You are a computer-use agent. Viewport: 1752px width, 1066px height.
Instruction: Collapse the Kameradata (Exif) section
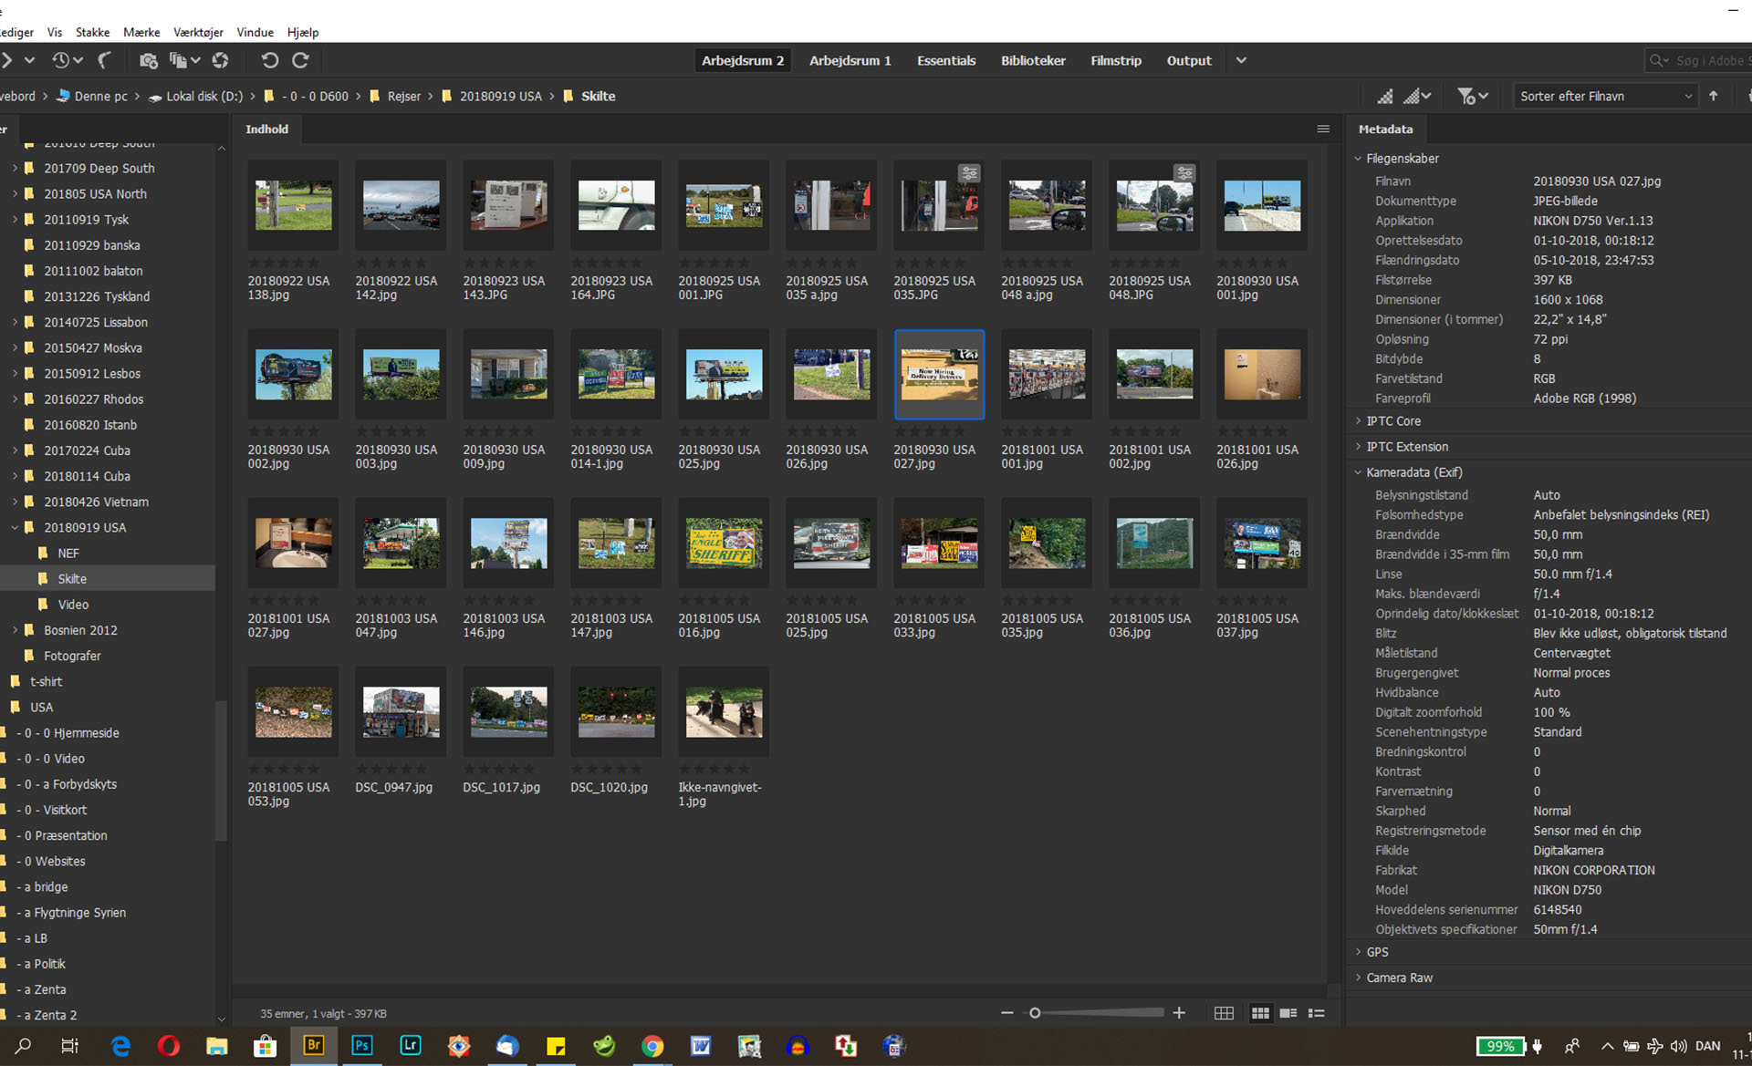pyautogui.click(x=1358, y=472)
